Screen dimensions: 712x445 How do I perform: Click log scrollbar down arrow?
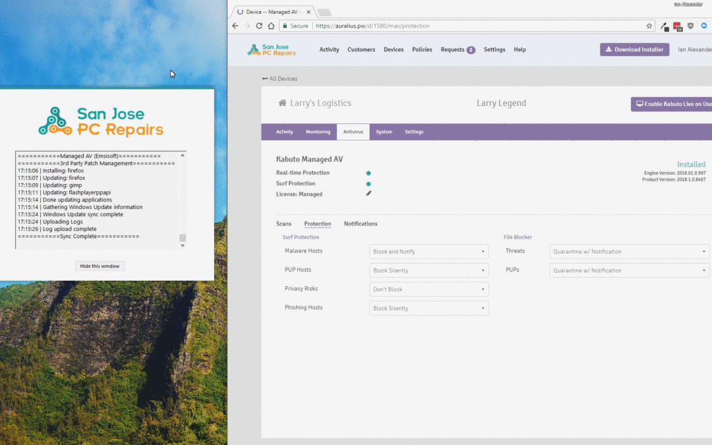tap(183, 245)
